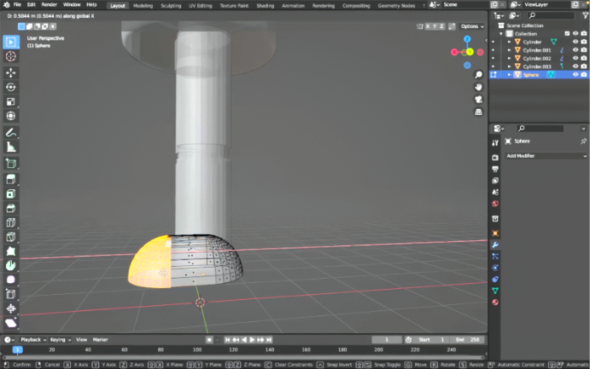This screenshot has width=590, height=369.
Task: Open the Keying popover in the timeline
Action: pos(59,339)
